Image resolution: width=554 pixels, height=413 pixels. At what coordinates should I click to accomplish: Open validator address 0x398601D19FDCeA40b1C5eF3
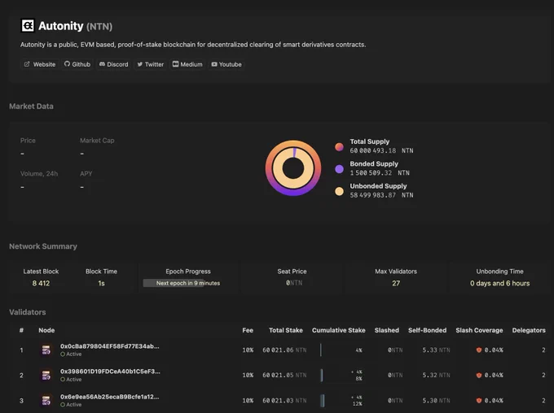pos(110,372)
